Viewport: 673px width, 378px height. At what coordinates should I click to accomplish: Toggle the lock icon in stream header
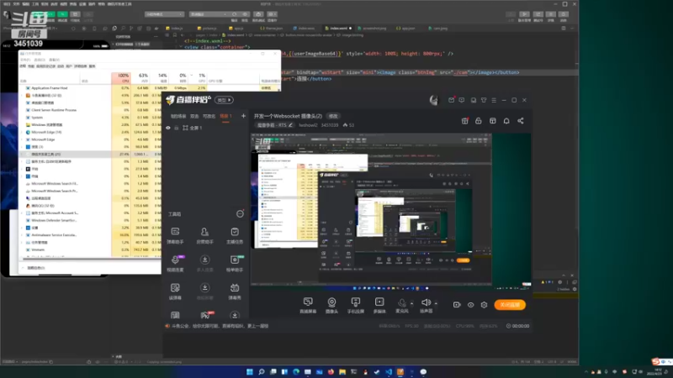479,121
